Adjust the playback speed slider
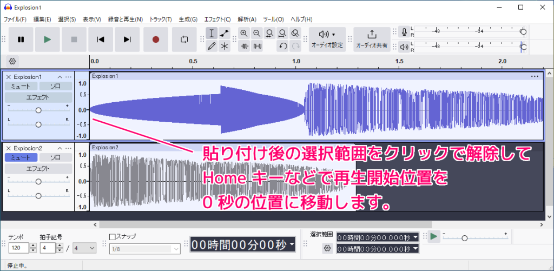The image size is (554, 271). pos(475,238)
